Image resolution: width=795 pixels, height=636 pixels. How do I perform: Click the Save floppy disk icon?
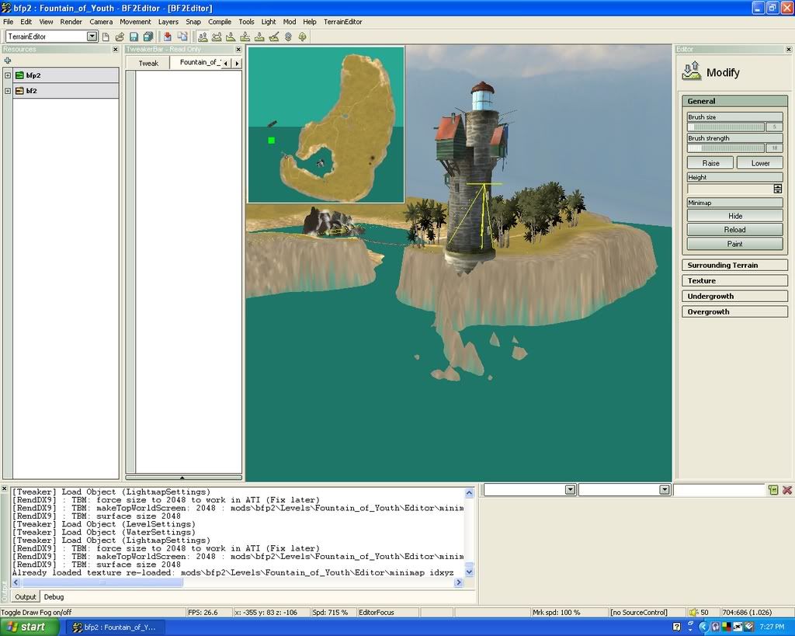click(134, 36)
